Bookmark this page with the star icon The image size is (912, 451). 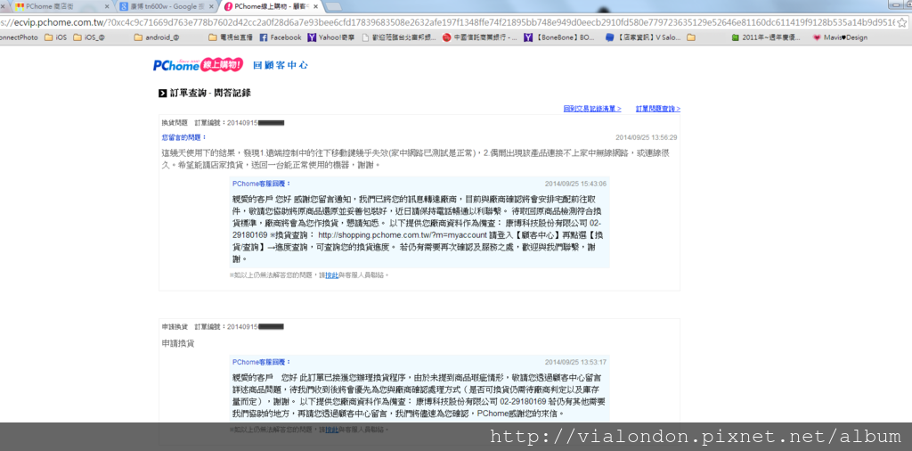[x=902, y=22]
